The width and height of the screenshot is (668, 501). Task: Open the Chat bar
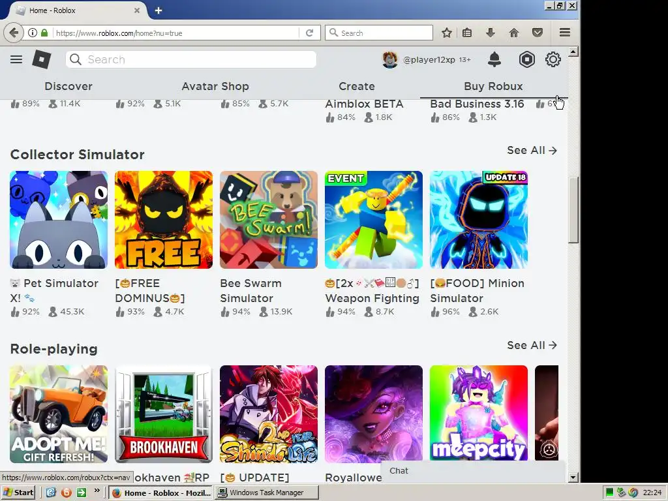coord(472,471)
